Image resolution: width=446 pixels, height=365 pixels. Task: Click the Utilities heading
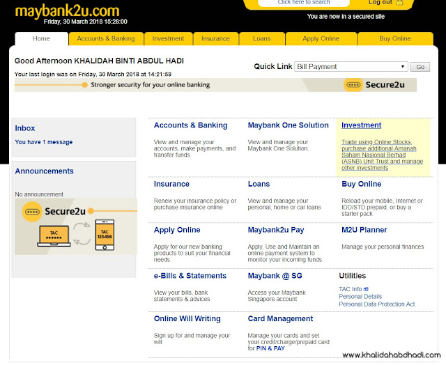click(x=353, y=276)
